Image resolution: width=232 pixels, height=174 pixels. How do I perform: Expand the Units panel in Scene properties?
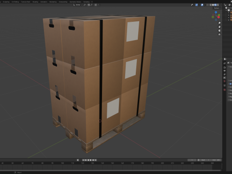230,80
